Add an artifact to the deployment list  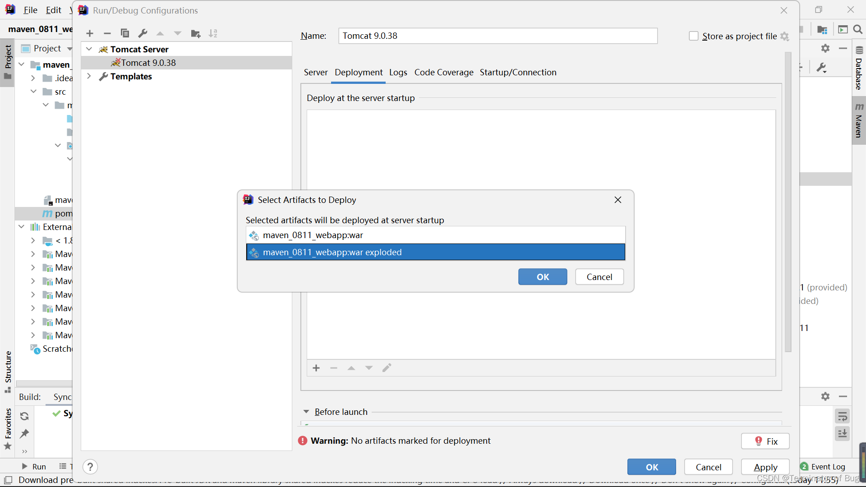coord(316,368)
